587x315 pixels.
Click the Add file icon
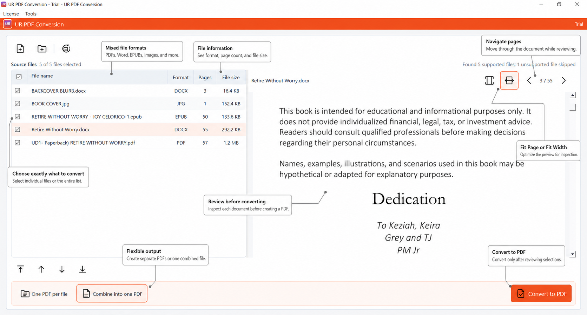[x=20, y=49]
